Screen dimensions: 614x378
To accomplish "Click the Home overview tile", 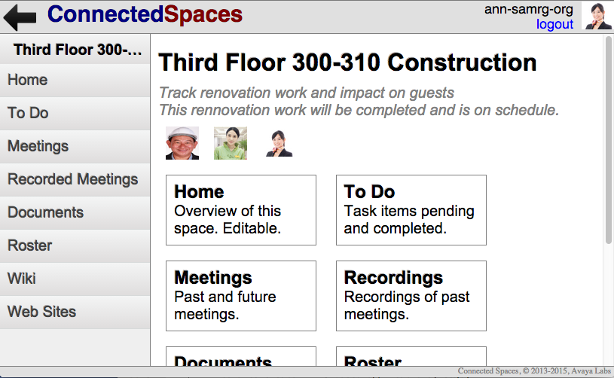I will click(x=241, y=210).
